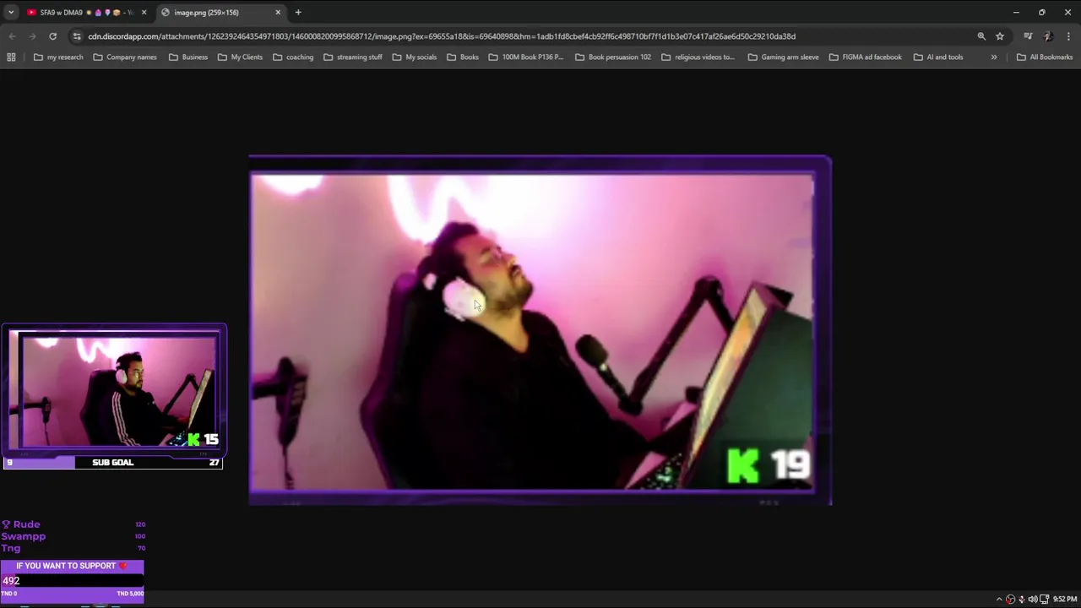Screen dimensions: 1081x608
Task: Open the apps grid icon in bookmarks bar
Action: [11, 57]
